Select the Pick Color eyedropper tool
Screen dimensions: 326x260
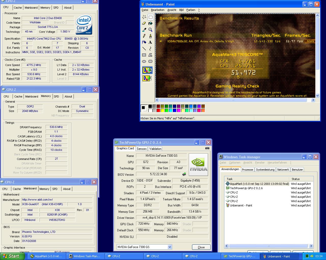(x=144, y=30)
